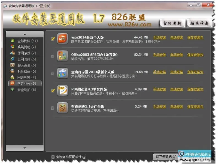
Task: Open the 休闲游戏 (2) category
Action: 25,53
